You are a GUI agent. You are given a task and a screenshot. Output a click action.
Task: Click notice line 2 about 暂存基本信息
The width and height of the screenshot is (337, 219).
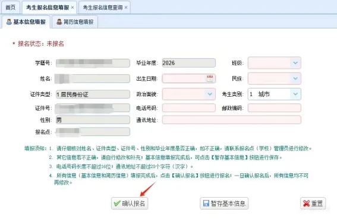point(165,158)
